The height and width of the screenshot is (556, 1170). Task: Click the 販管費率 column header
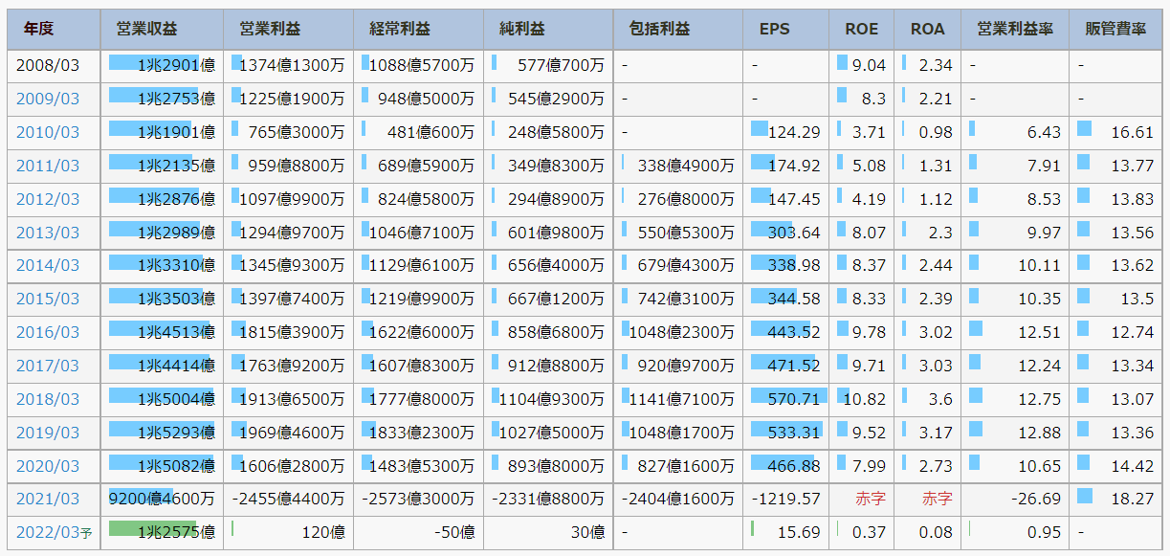coord(1115,29)
